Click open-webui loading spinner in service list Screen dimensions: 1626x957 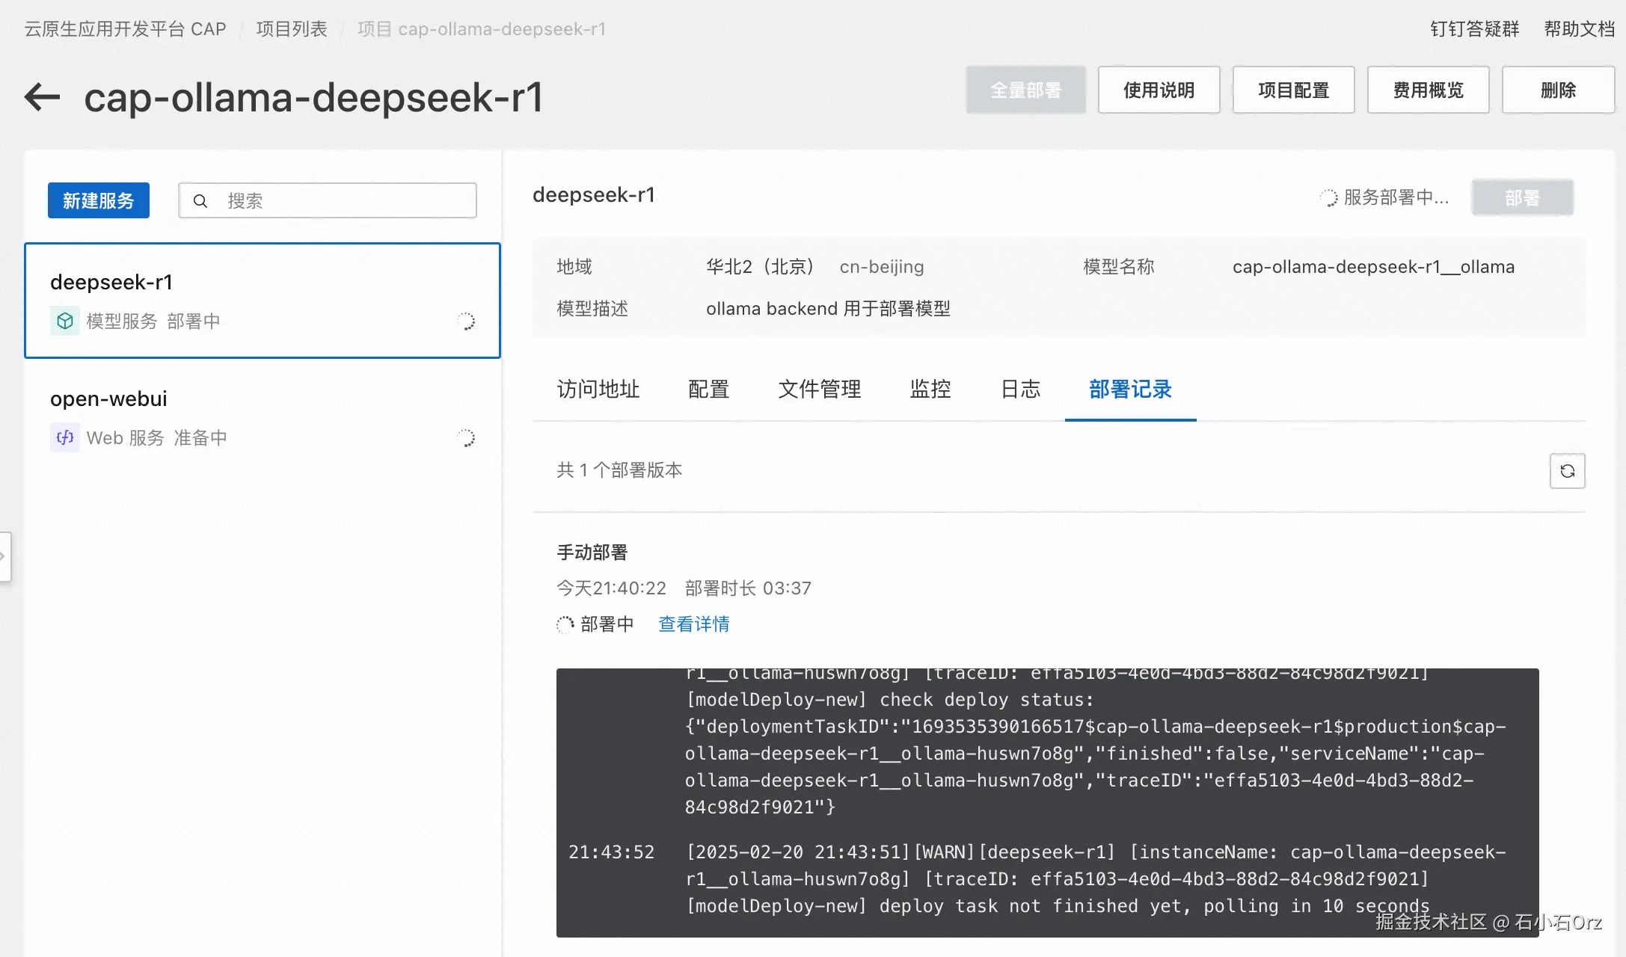466,438
